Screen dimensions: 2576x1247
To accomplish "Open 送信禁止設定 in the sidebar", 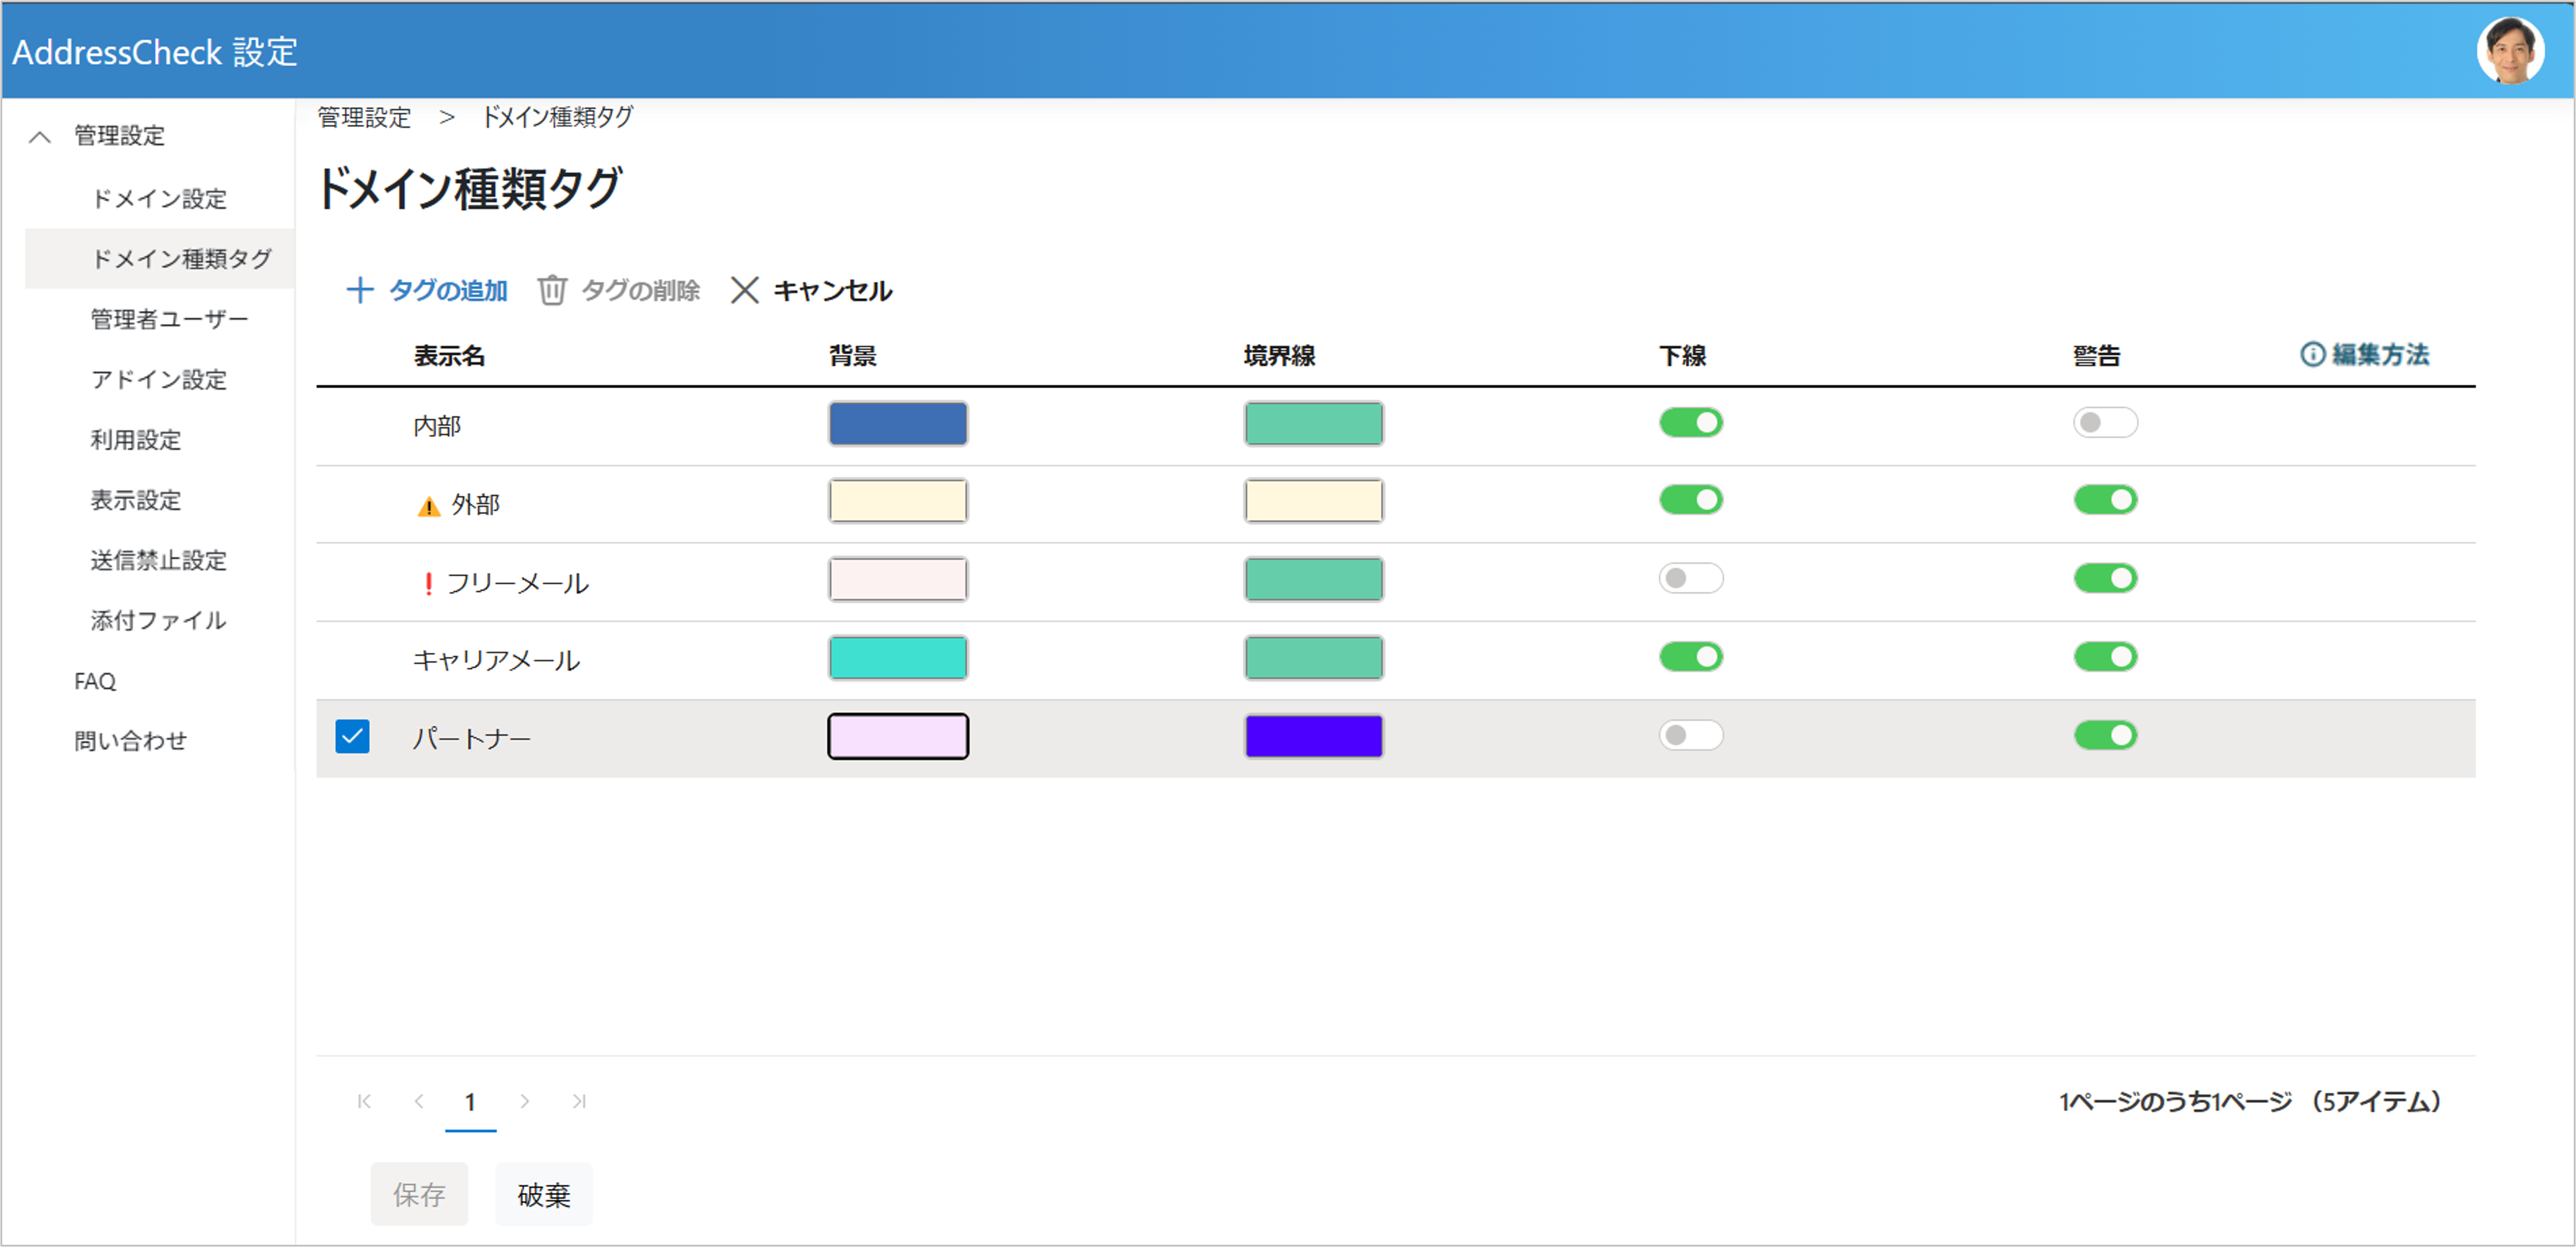I will [x=158, y=560].
